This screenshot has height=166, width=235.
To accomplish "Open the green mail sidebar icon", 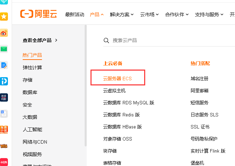I will click(x=4, y=49).
